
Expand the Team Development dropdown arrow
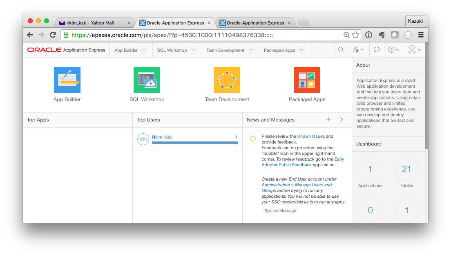point(251,50)
